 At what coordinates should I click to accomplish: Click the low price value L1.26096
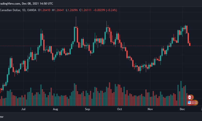(72, 10)
